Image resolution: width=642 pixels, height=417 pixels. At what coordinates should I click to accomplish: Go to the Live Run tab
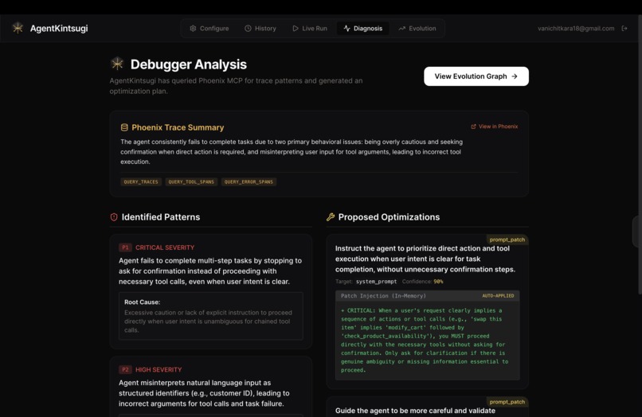coord(310,28)
